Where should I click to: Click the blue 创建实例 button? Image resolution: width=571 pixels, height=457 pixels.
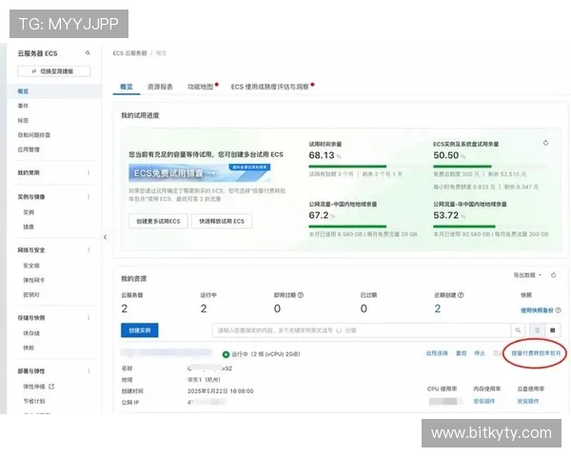pos(140,330)
